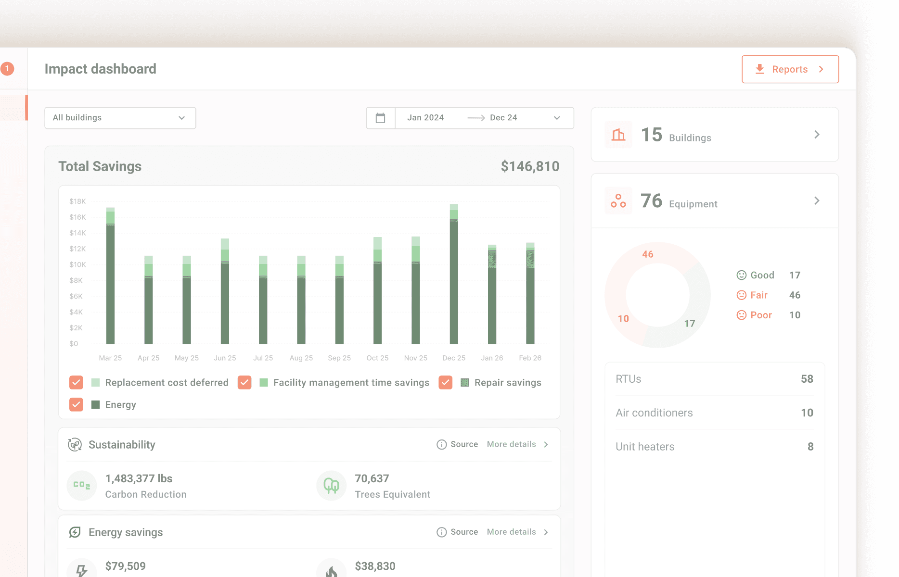Expand the 76 Equipment card chevron
Screen dimensions: 899x577
point(817,201)
